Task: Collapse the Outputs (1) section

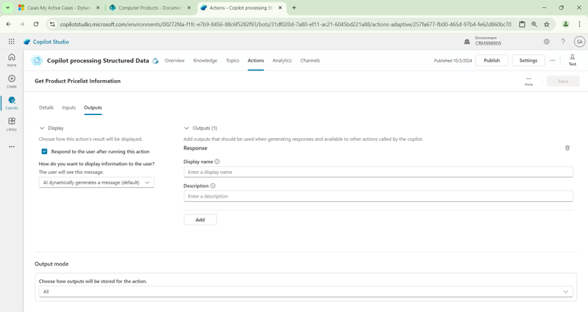Action: pyautogui.click(x=186, y=128)
